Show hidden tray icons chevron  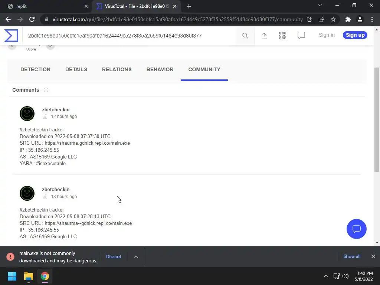pyautogui.click(x=326, y=276)
